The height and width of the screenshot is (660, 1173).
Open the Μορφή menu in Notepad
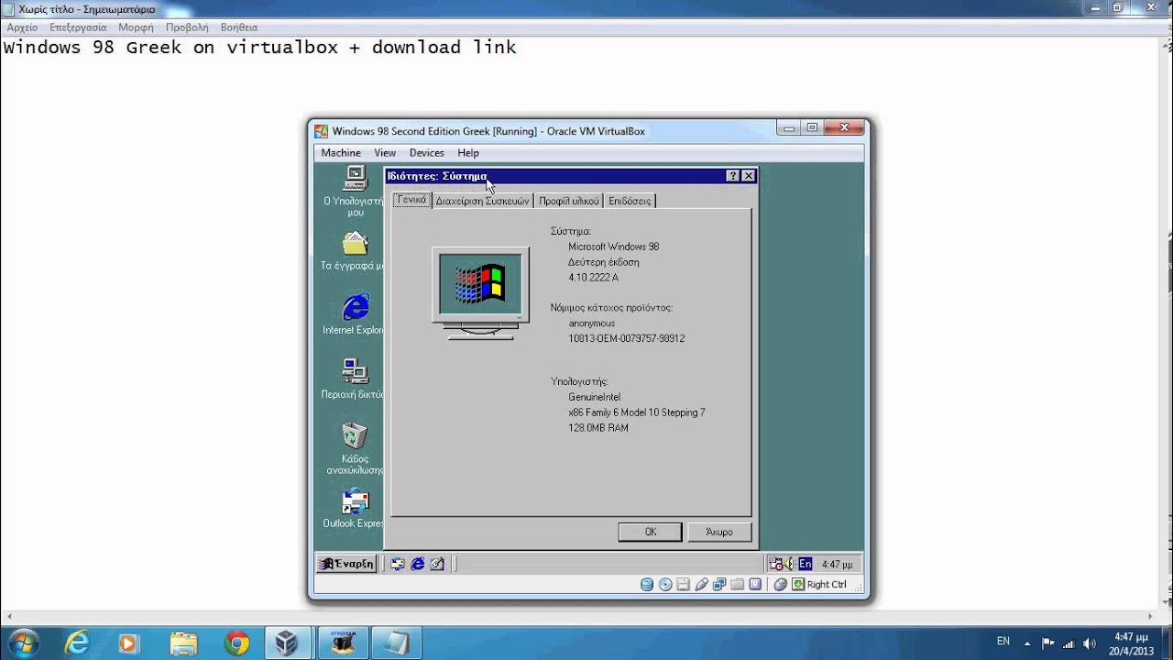[x=136, y=27]
